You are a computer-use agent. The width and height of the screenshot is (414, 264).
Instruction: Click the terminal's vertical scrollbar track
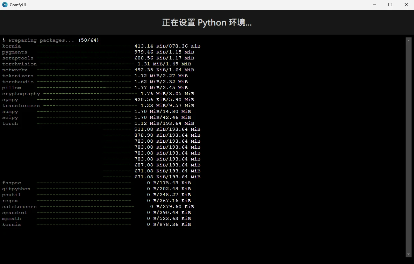click(408, 147)
